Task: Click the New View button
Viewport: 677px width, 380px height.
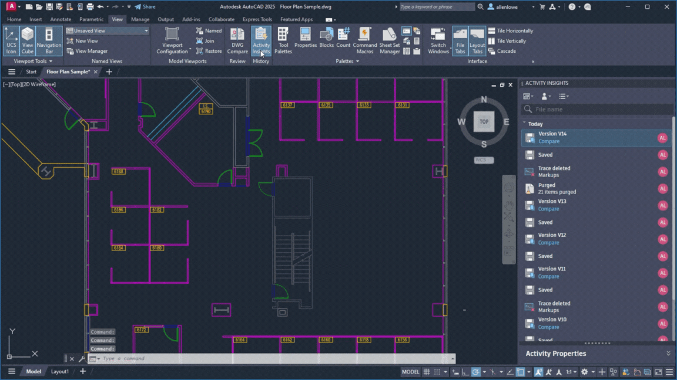Action: [x=82, y=41]
